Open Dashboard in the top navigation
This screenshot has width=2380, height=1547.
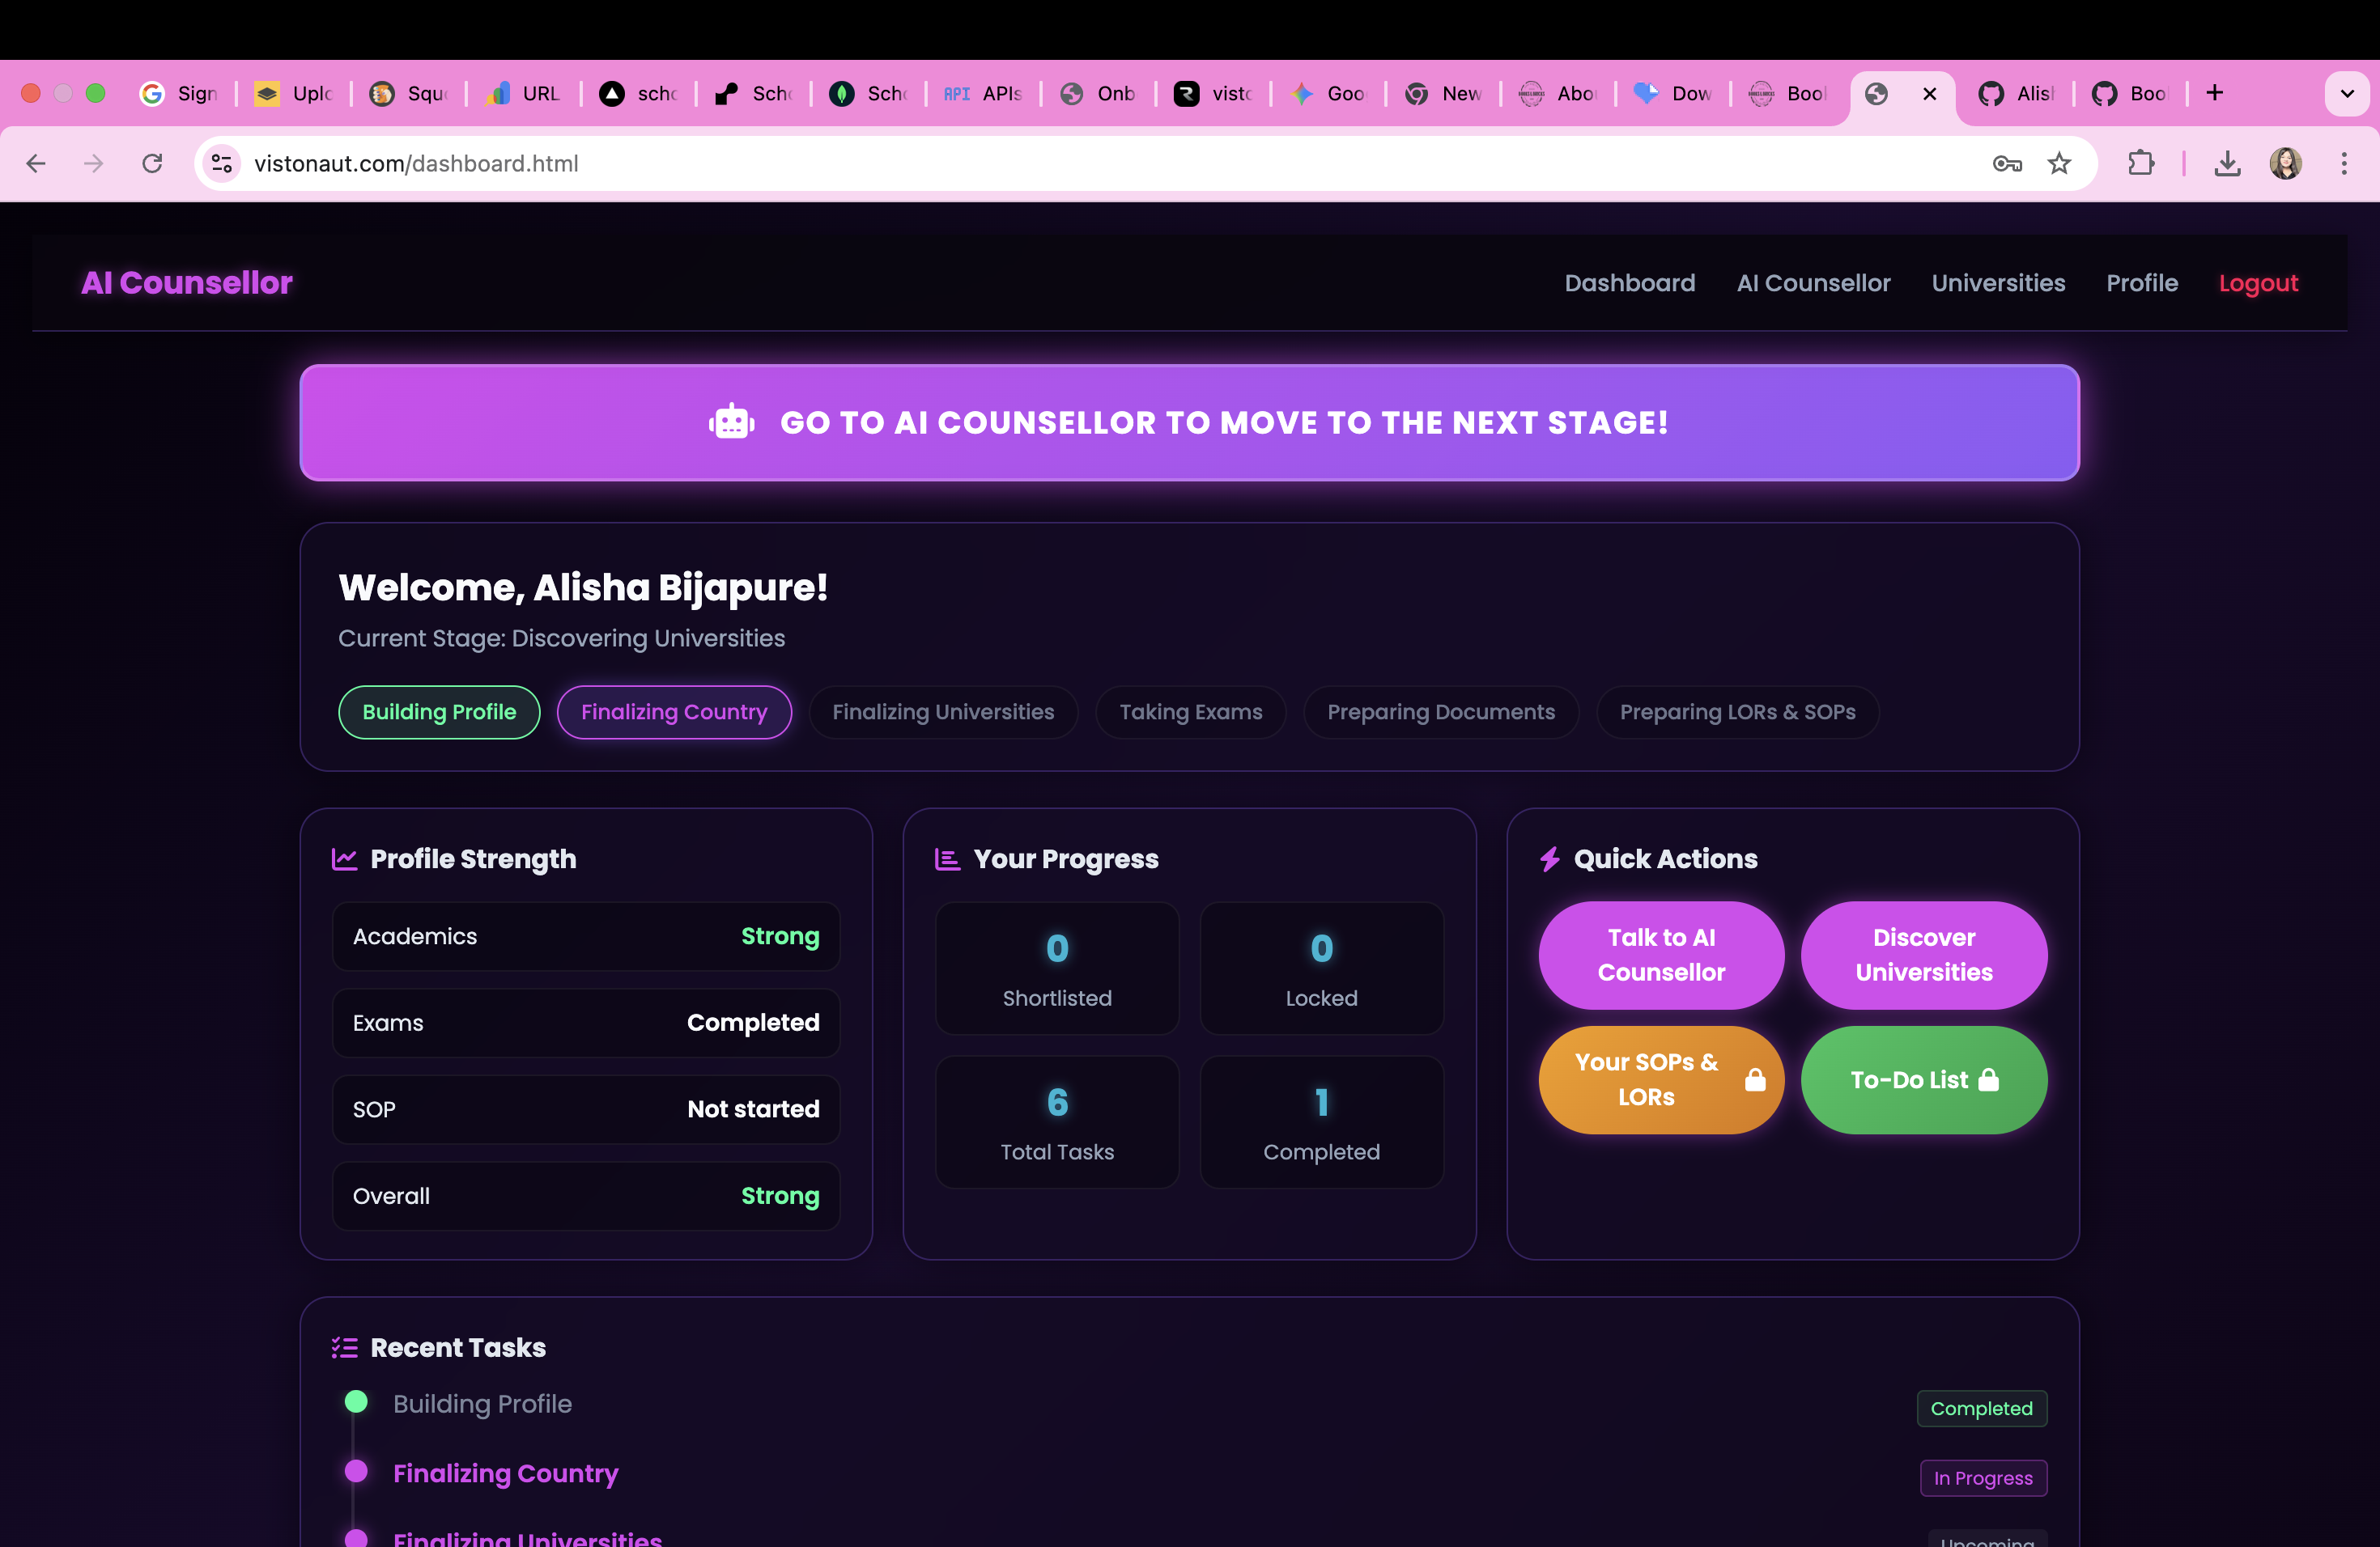click(x=1630, y=283)
